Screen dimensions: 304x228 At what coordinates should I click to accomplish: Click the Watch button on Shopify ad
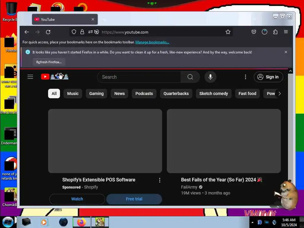[77, 199]
